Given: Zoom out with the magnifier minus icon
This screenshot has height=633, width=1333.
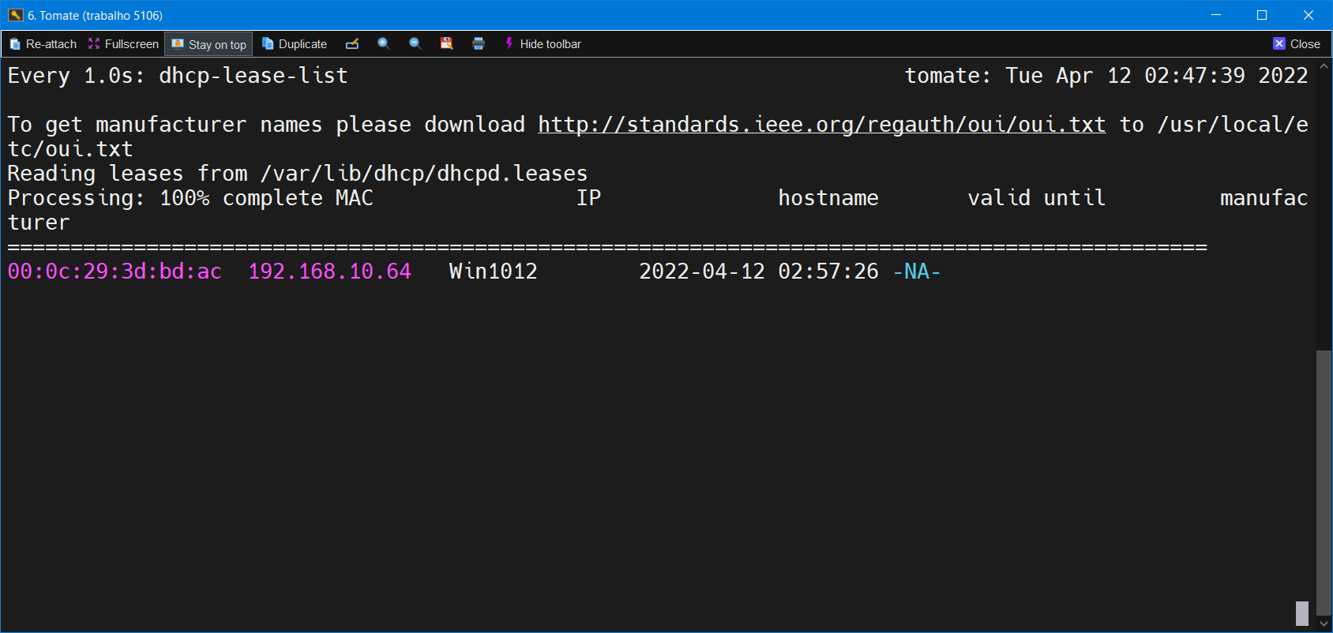Looking at the screenshot, I should pyautogui.click(x=415, y=44).
